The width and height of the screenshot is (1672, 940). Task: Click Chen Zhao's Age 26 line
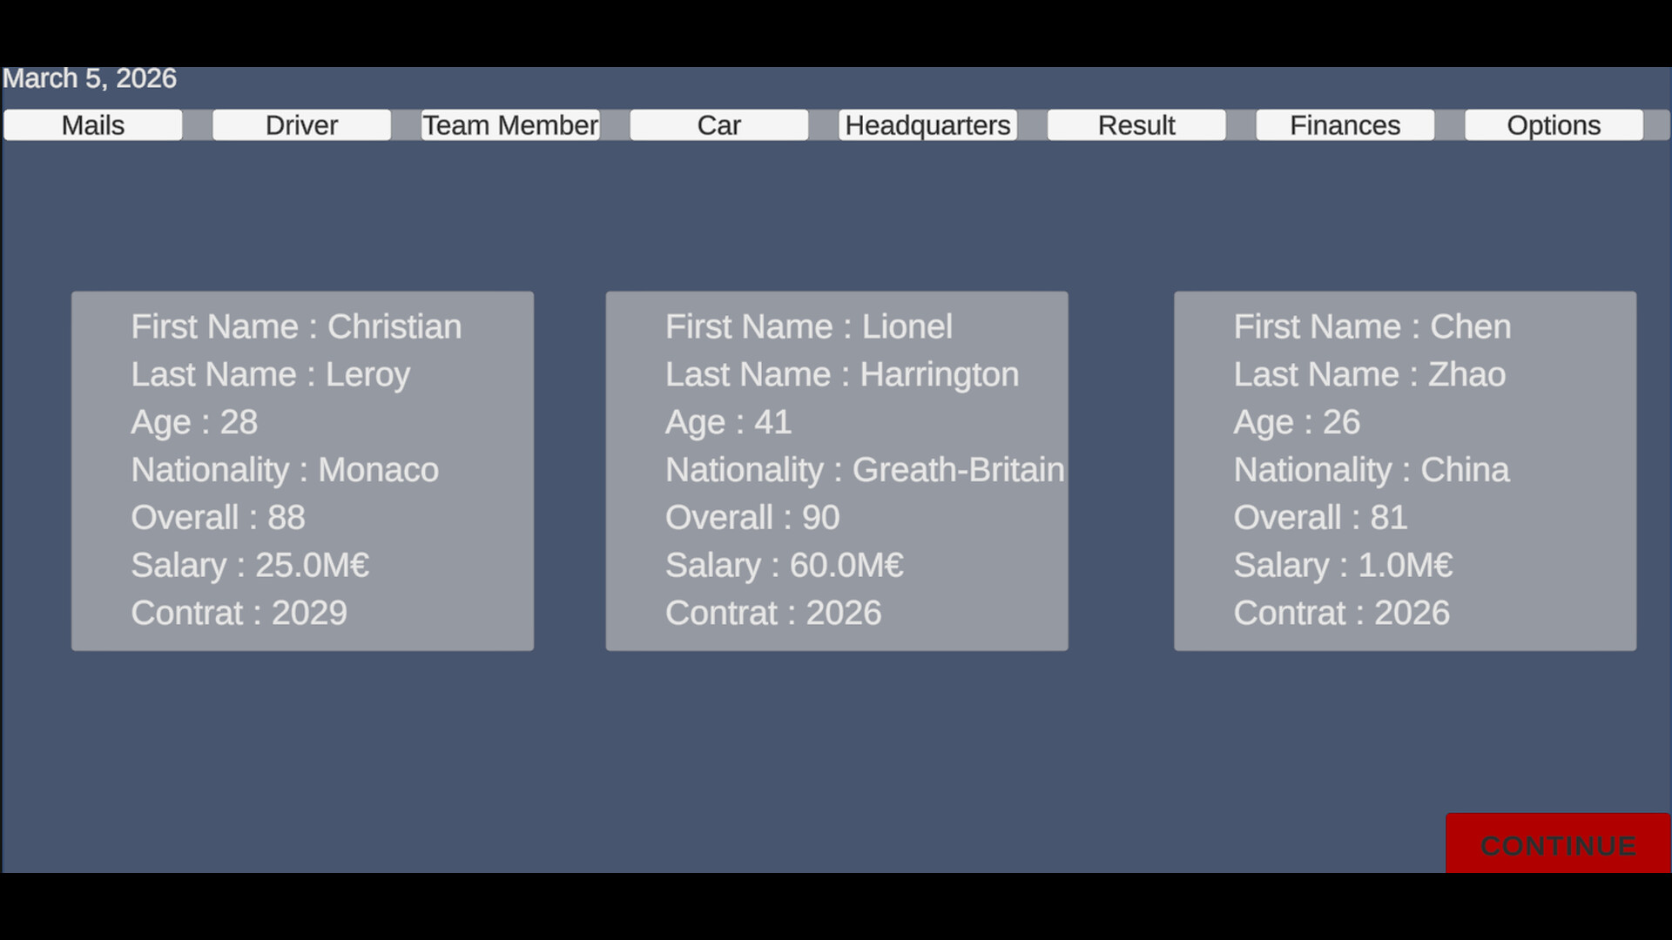(x=1296, y=422)
